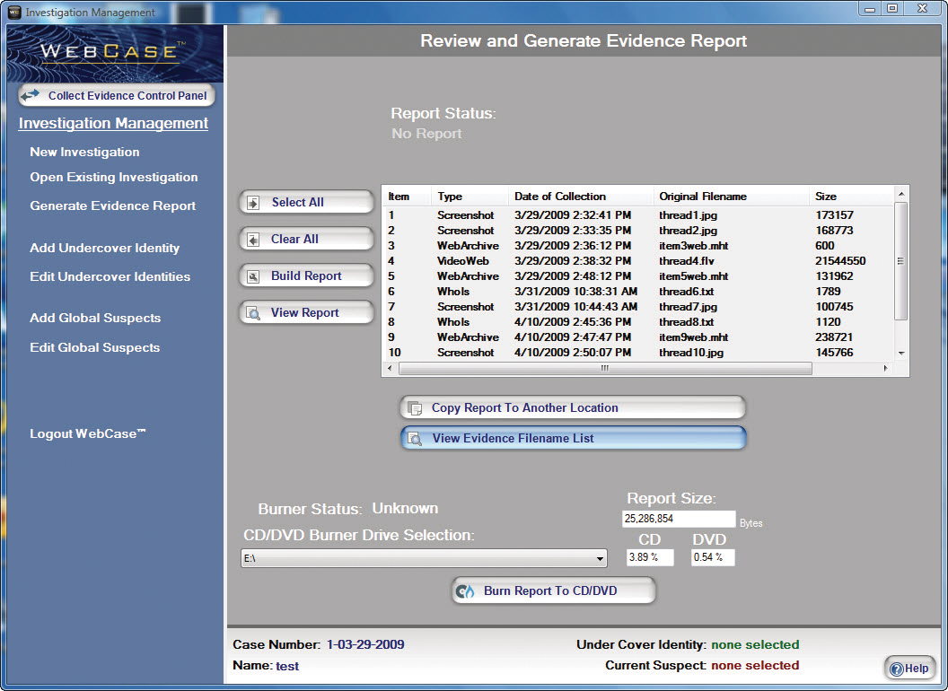Expand the CD/DVD Burner Drive Selection dropdown
948x691 pixels.
601,559
